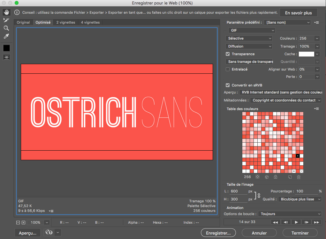Disable the Transparence checkbox
The width and height of the screenshot is (326, 239).
click(228, 54)
